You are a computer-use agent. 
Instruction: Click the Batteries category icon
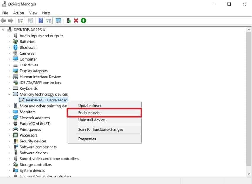[x=15, y=42]
